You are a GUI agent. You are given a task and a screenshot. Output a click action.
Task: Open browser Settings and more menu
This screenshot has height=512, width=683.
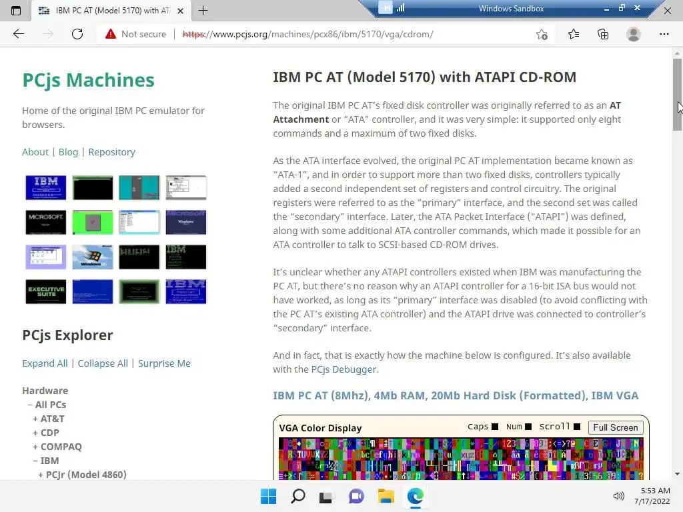(664, 34)
